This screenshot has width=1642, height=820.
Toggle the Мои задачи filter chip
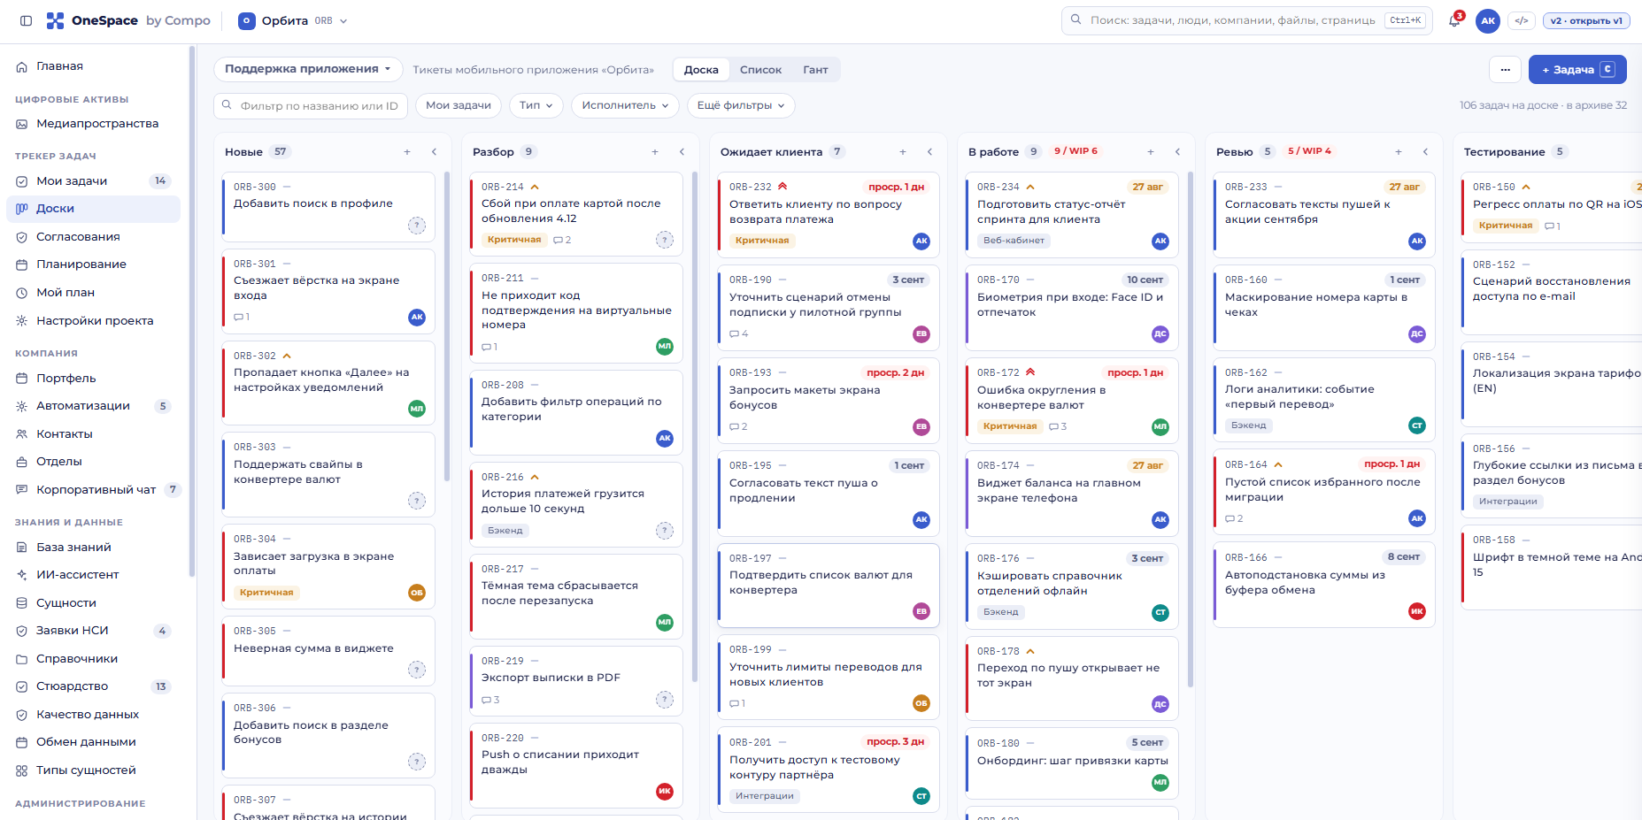click(x=459, y=105)
